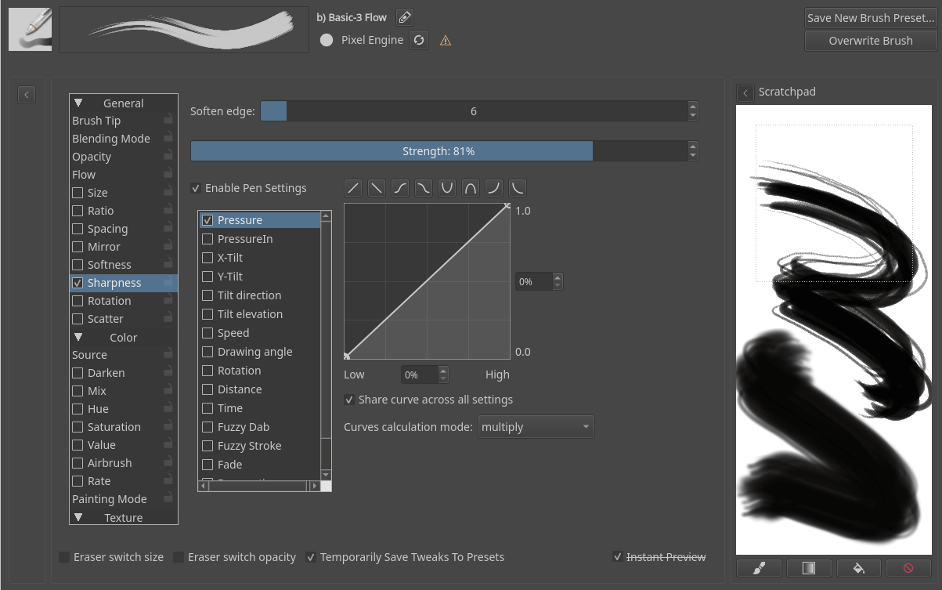Select the ascending linear curve shape icon
Image resolution: width=942 pixels, height=590 pixels.
[352, 187]
